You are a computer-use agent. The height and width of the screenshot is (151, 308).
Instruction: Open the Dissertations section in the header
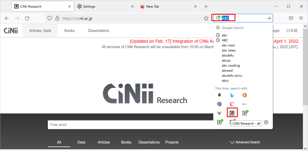click(x=98, y=31)
